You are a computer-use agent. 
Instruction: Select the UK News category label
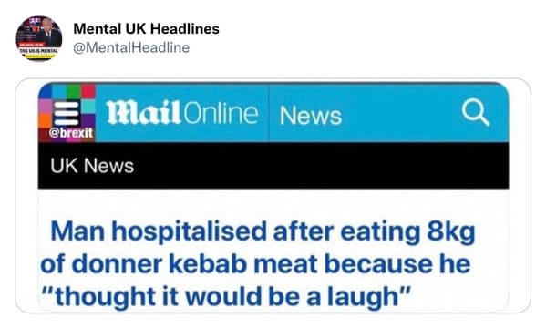(92, 166)
